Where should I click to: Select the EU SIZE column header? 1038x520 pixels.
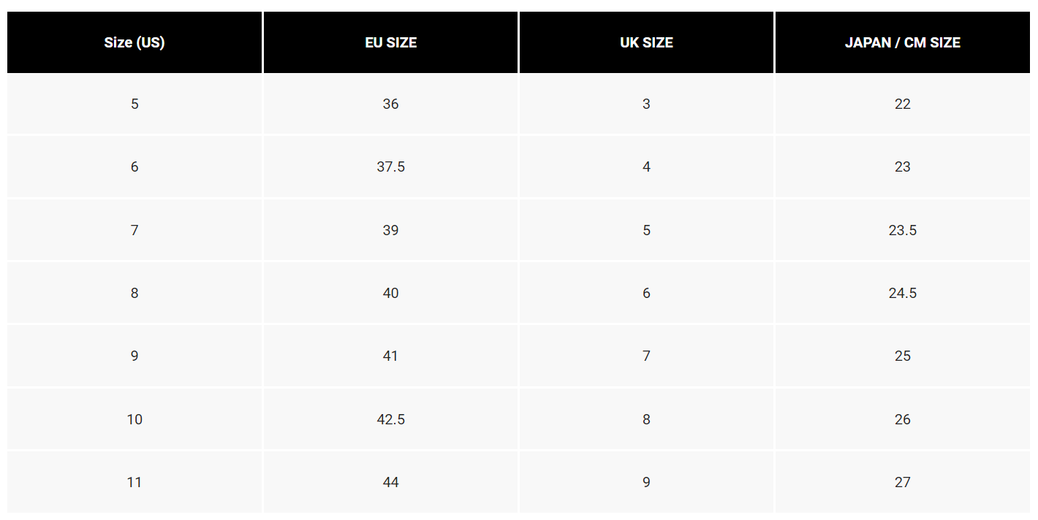click(391, 42)
